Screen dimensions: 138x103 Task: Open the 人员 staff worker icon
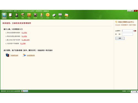(x=41, y=16)
